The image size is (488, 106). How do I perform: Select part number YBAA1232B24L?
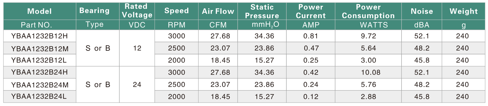pos(39,96)
